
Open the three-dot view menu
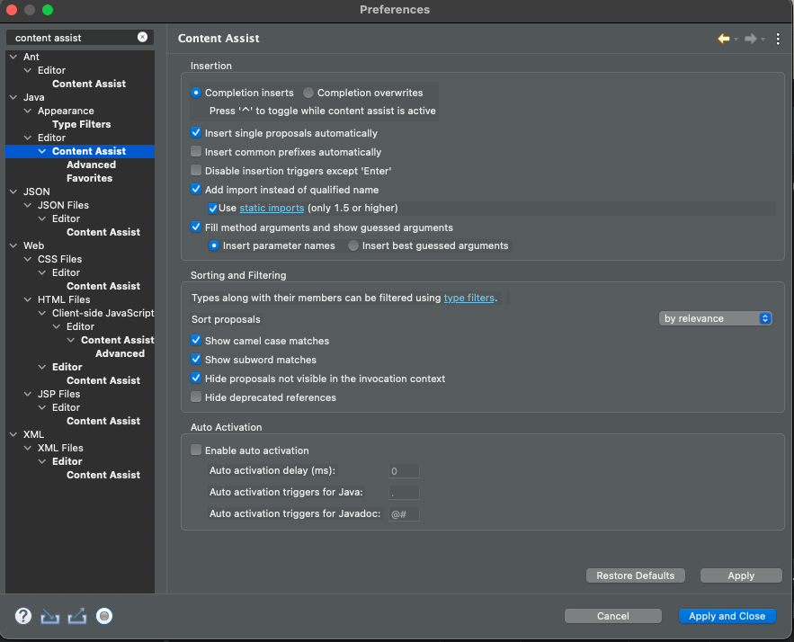778,39
